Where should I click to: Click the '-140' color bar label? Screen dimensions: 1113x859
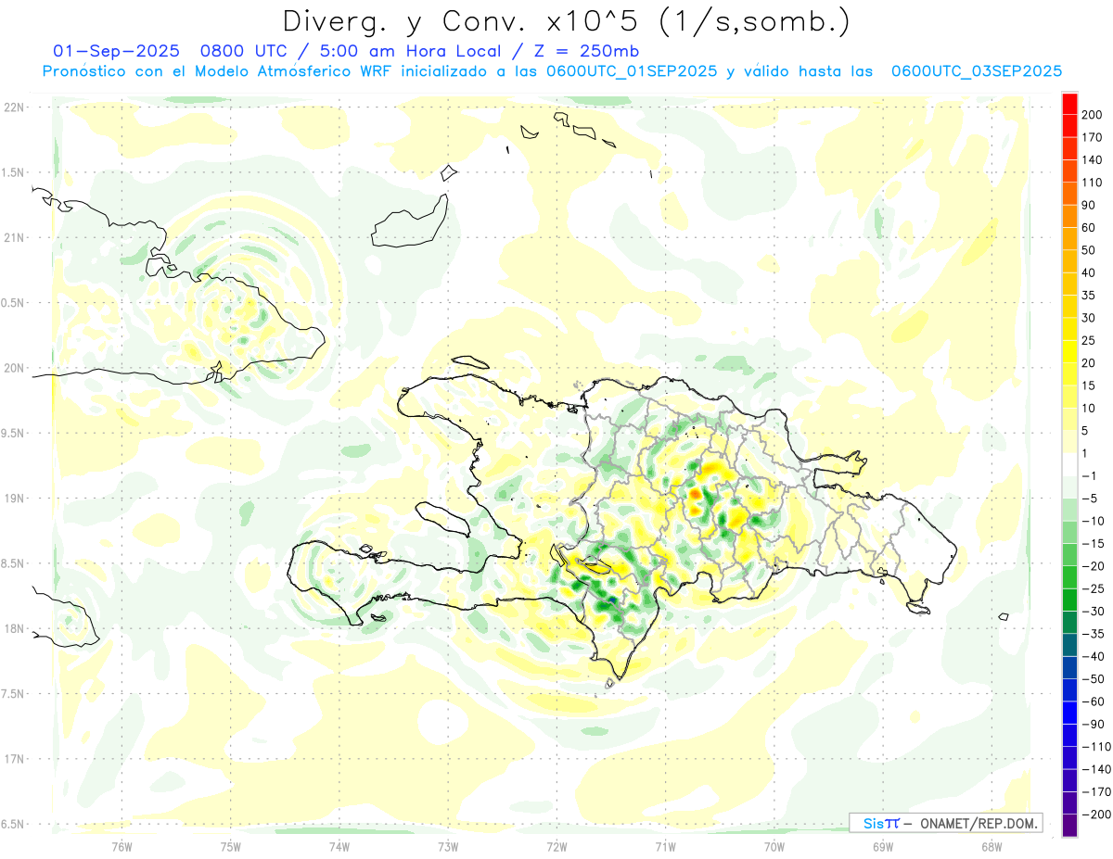[1094, 769]
